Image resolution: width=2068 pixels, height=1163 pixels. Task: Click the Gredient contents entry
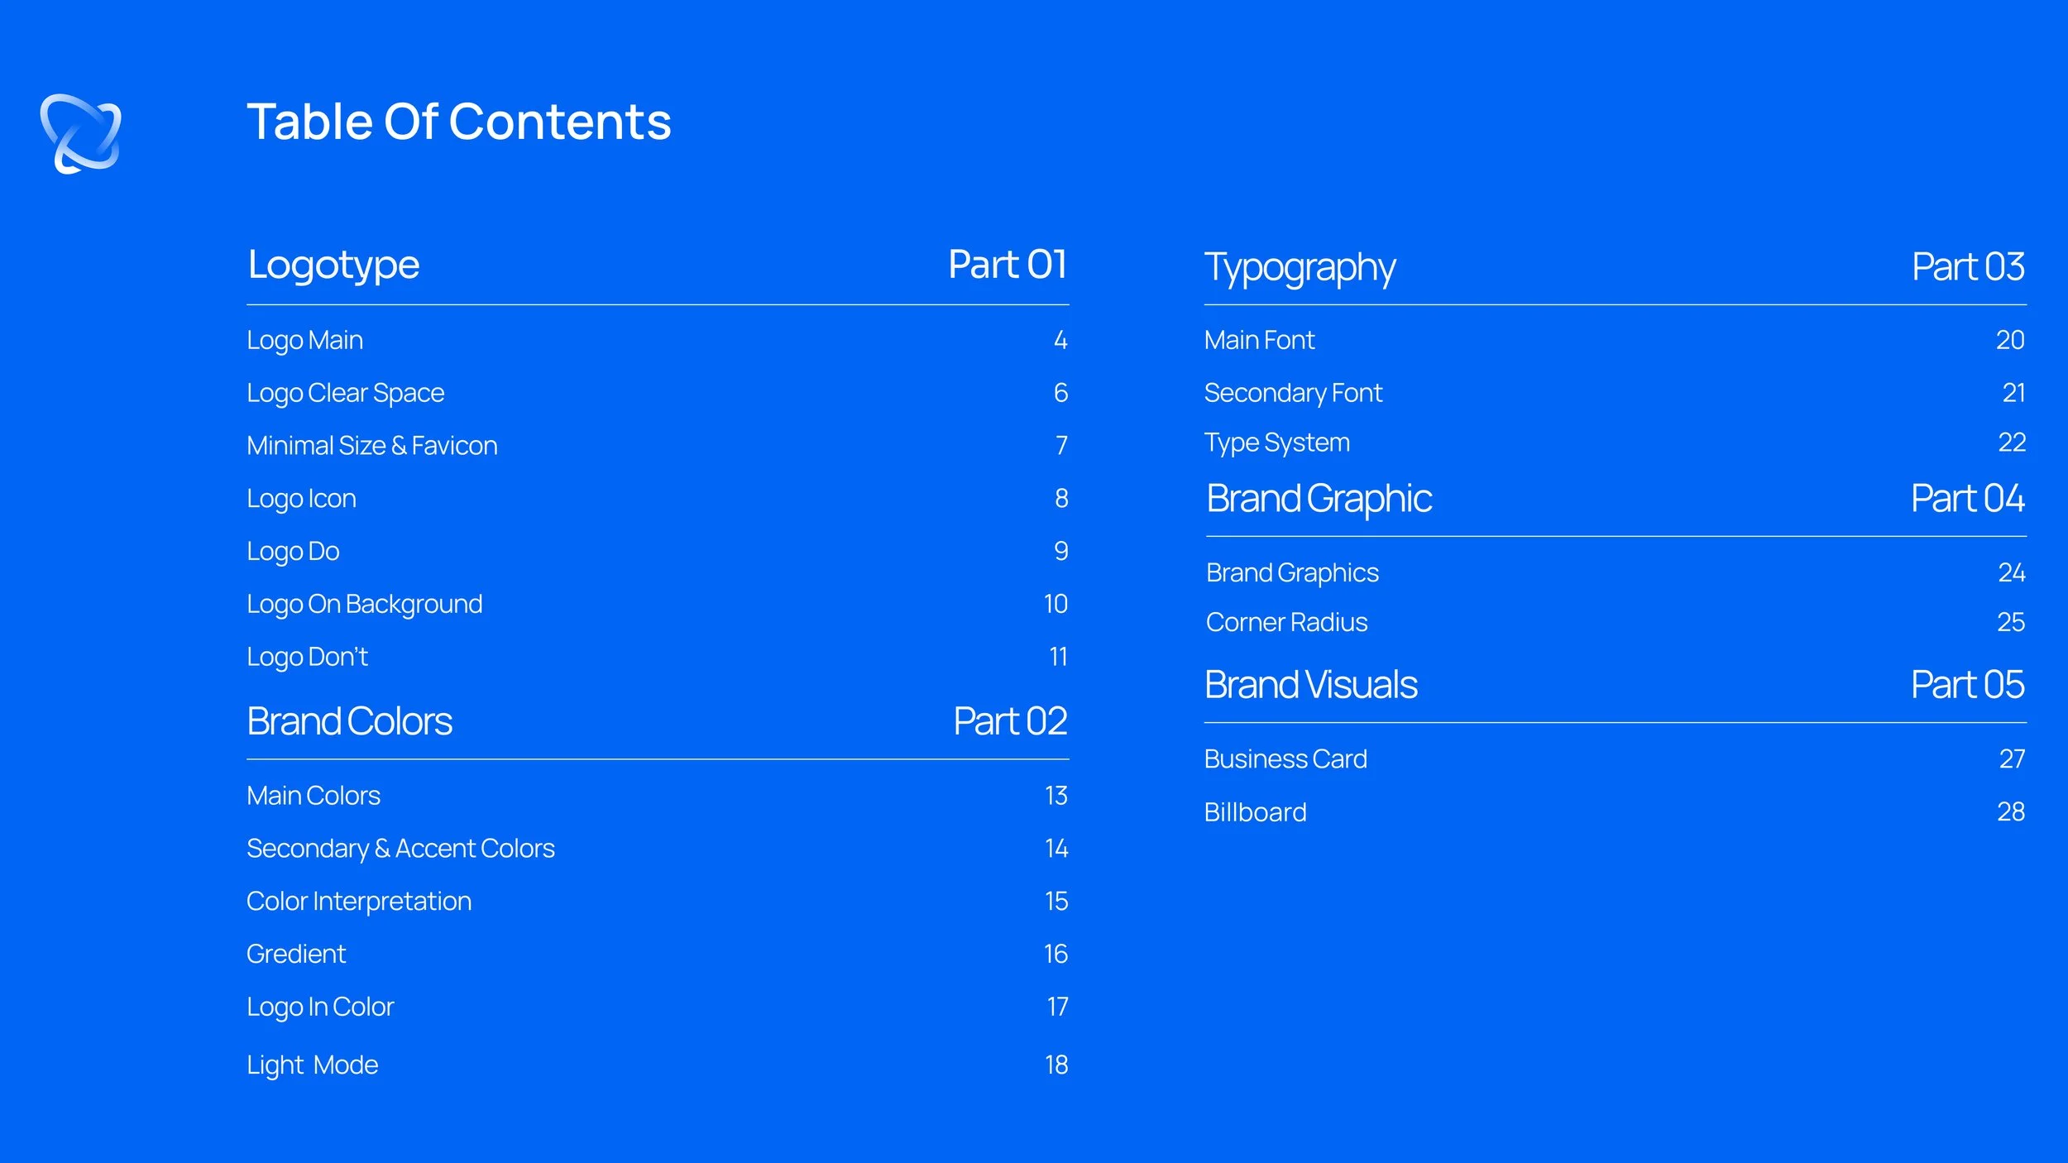(295, 955)
